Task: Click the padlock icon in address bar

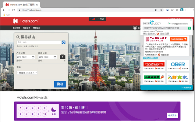Action: pos(19,10)
